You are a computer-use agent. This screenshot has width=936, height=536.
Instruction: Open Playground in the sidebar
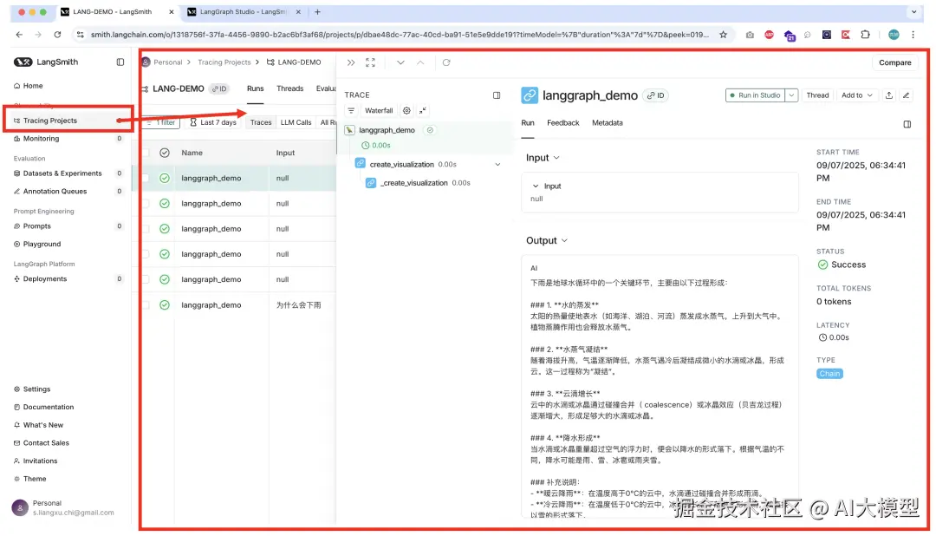[x=42, y=244]
